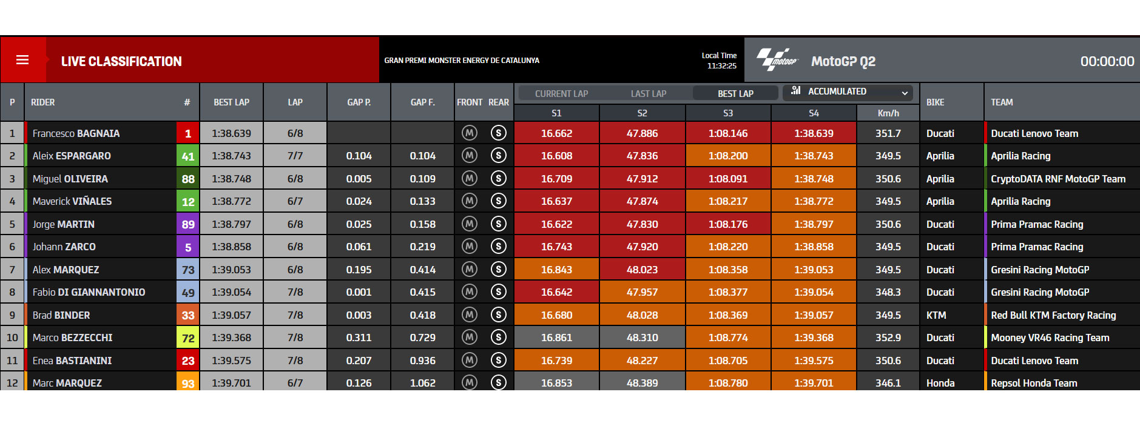1140x426 pixels.
Task: Click Binder's rear tyre S icon
Action: pyautogui.click(x=499, y=315)
